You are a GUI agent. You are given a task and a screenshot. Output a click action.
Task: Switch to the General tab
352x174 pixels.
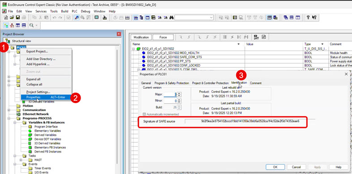point(146,83)
